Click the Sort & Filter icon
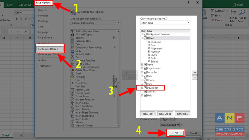 pos(233,12)
